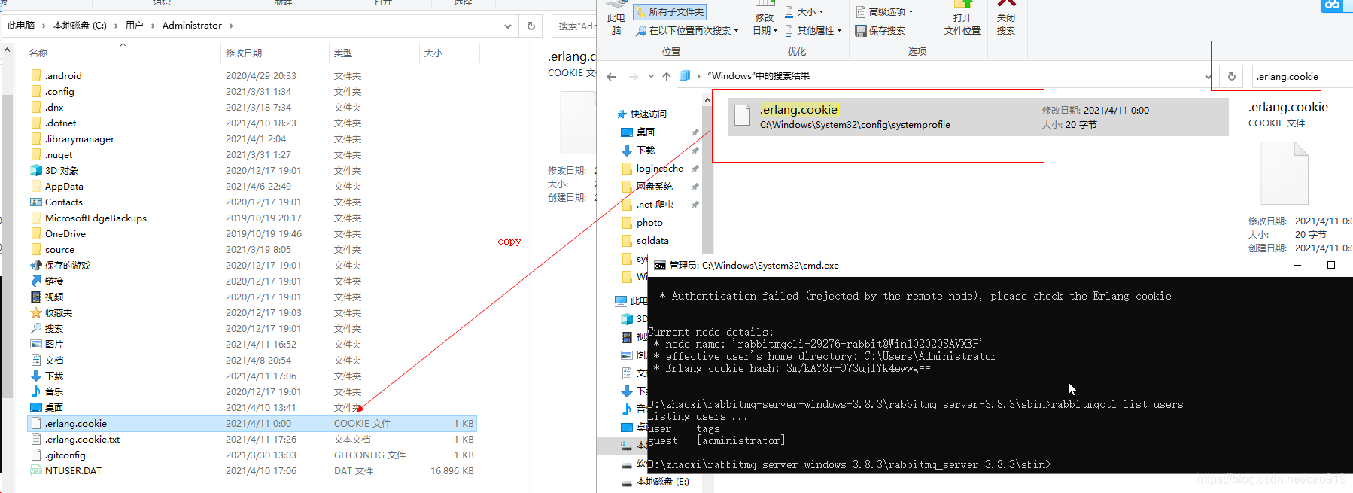
Task: Click scroll-up arrow of navigation pane scrollbar
Action: point(707,99)
